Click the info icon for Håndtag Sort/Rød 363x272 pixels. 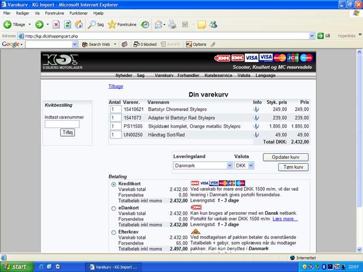coord(256,135)
